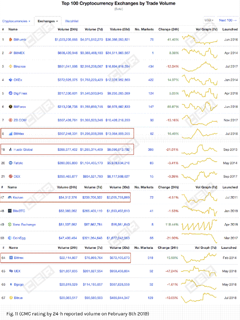Sort by Change (24h) in top header

click(169, 29)
